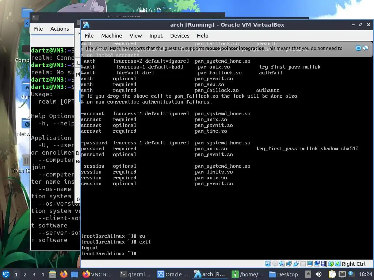Dismiss the mouse pointer integration notification
374x280 pixels.
pos(358,48)
